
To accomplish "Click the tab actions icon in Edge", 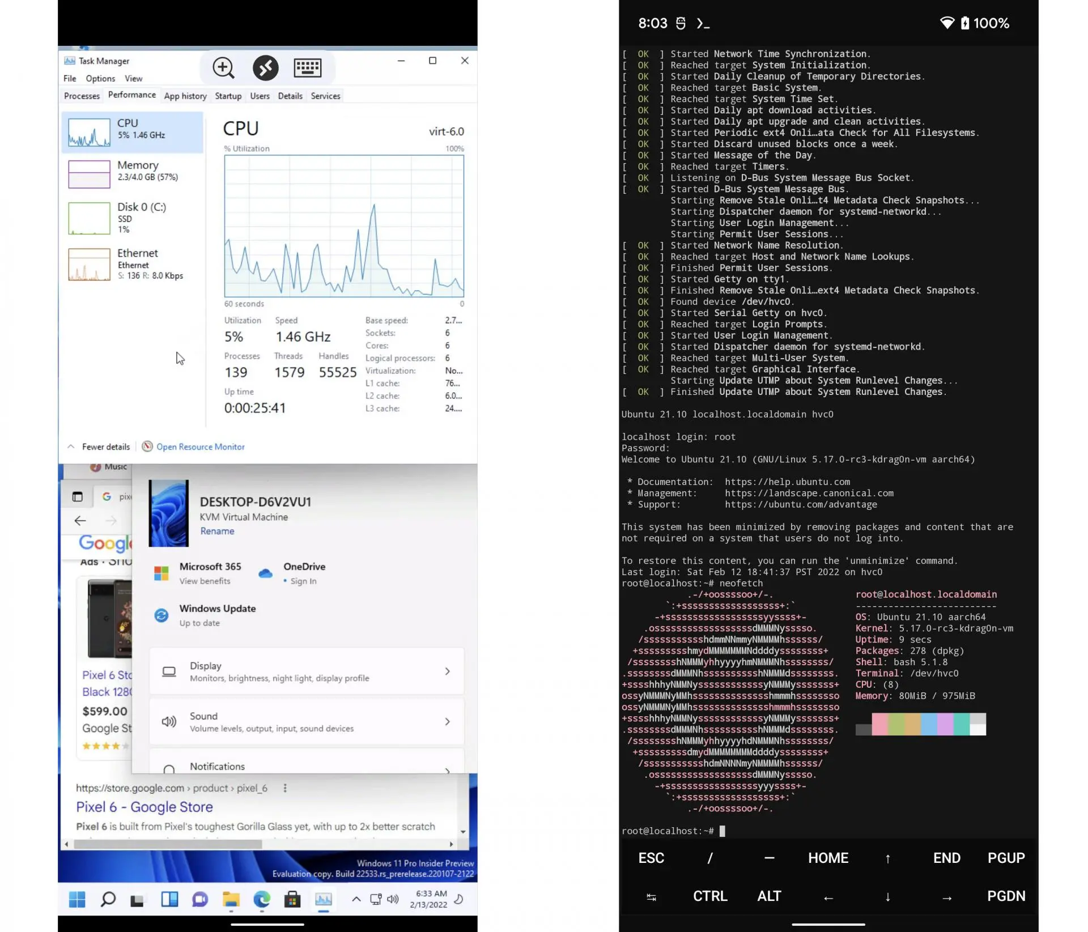I will pos(78,497).
